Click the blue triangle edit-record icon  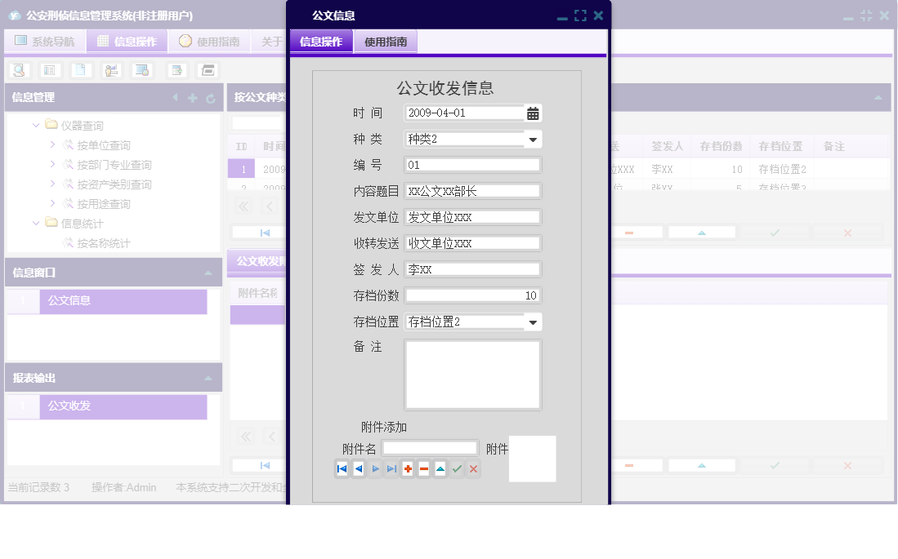(x=440, y=468)
